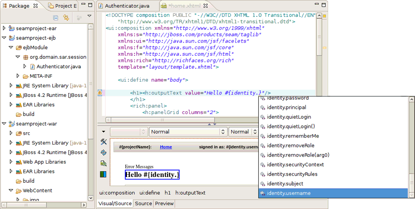Collapse the seamproject-war project node
This screenshot has height=209, width=415.
point(4,124)
